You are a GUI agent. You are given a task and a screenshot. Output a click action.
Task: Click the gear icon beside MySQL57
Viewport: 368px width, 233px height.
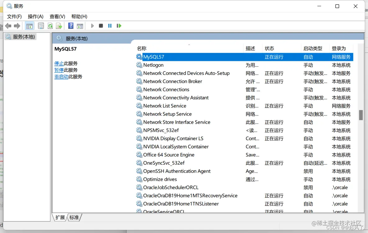139,57
